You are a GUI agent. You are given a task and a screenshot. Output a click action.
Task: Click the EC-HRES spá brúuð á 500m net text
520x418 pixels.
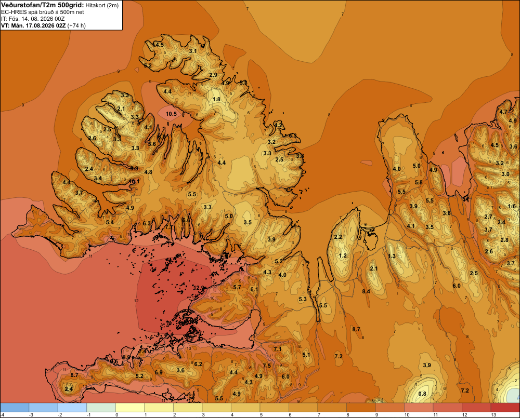point(43,12)
